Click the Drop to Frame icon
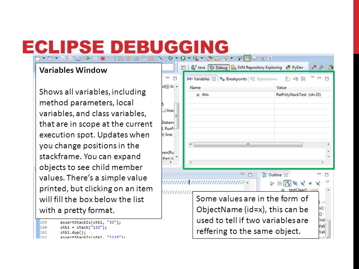This screenshot has height=269, width=359. pos(144,58)
